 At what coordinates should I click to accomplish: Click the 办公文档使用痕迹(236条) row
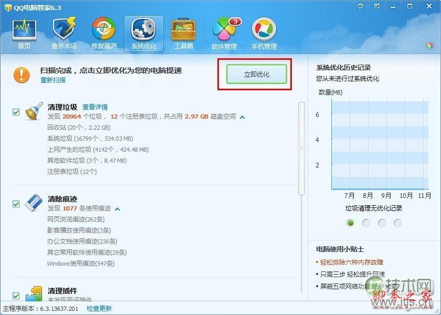tap(82, 241)
